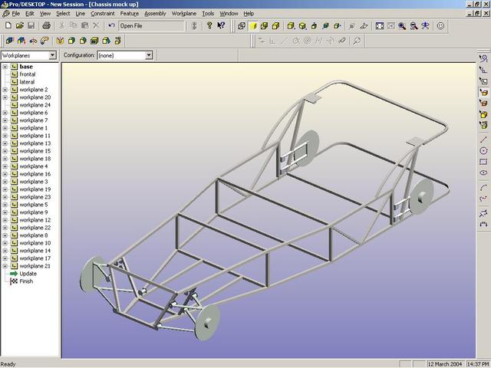Screen dimensions: 491x368
Task: Expand the workplane 20 node
Action: (x=5, y=97)
